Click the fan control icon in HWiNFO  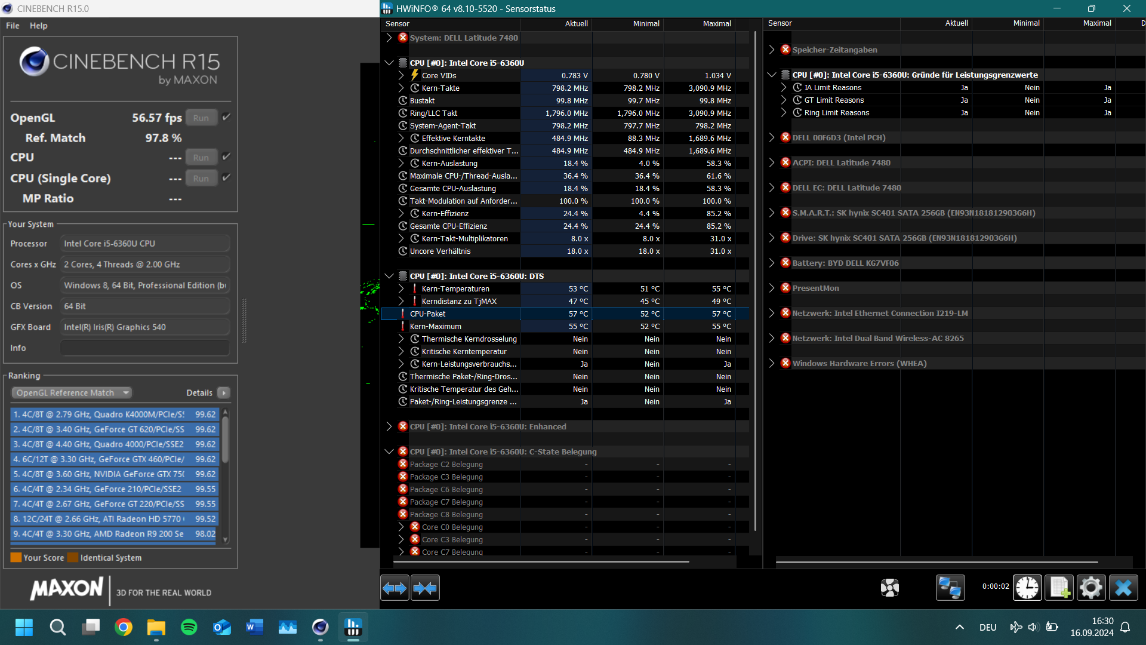pyautogui.click(x=890, y=588)
